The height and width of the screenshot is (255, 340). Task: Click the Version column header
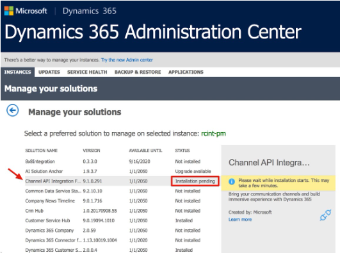click(92, 151)
